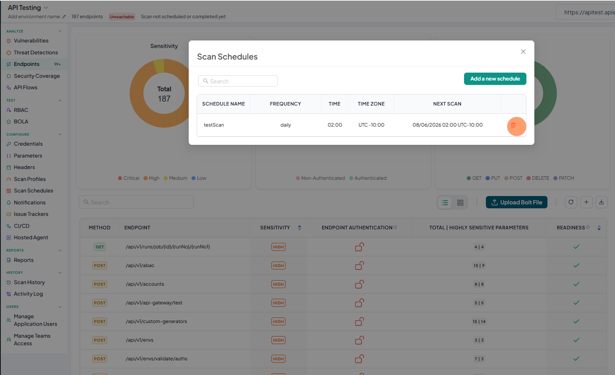Sort by READINESS column arrows
This screenshot has width=615, height=375.
click(599, 228)
